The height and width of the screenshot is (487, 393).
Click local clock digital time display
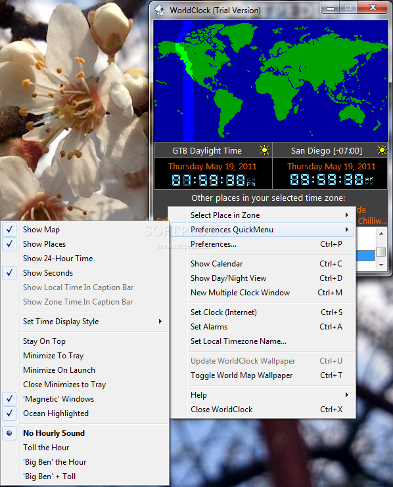[x=214, y=180]
